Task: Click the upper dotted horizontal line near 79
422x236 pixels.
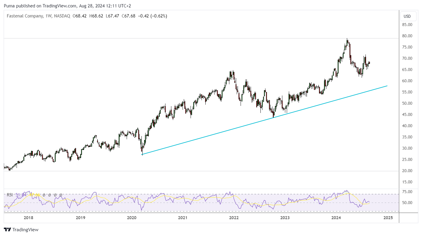Action: click(201, 38)
